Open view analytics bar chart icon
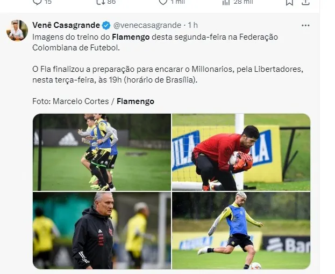 [226, 2]
